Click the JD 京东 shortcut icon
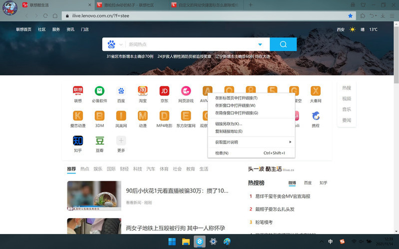The width and height of the screenshot is (399, 249). [x=164, y=91]
